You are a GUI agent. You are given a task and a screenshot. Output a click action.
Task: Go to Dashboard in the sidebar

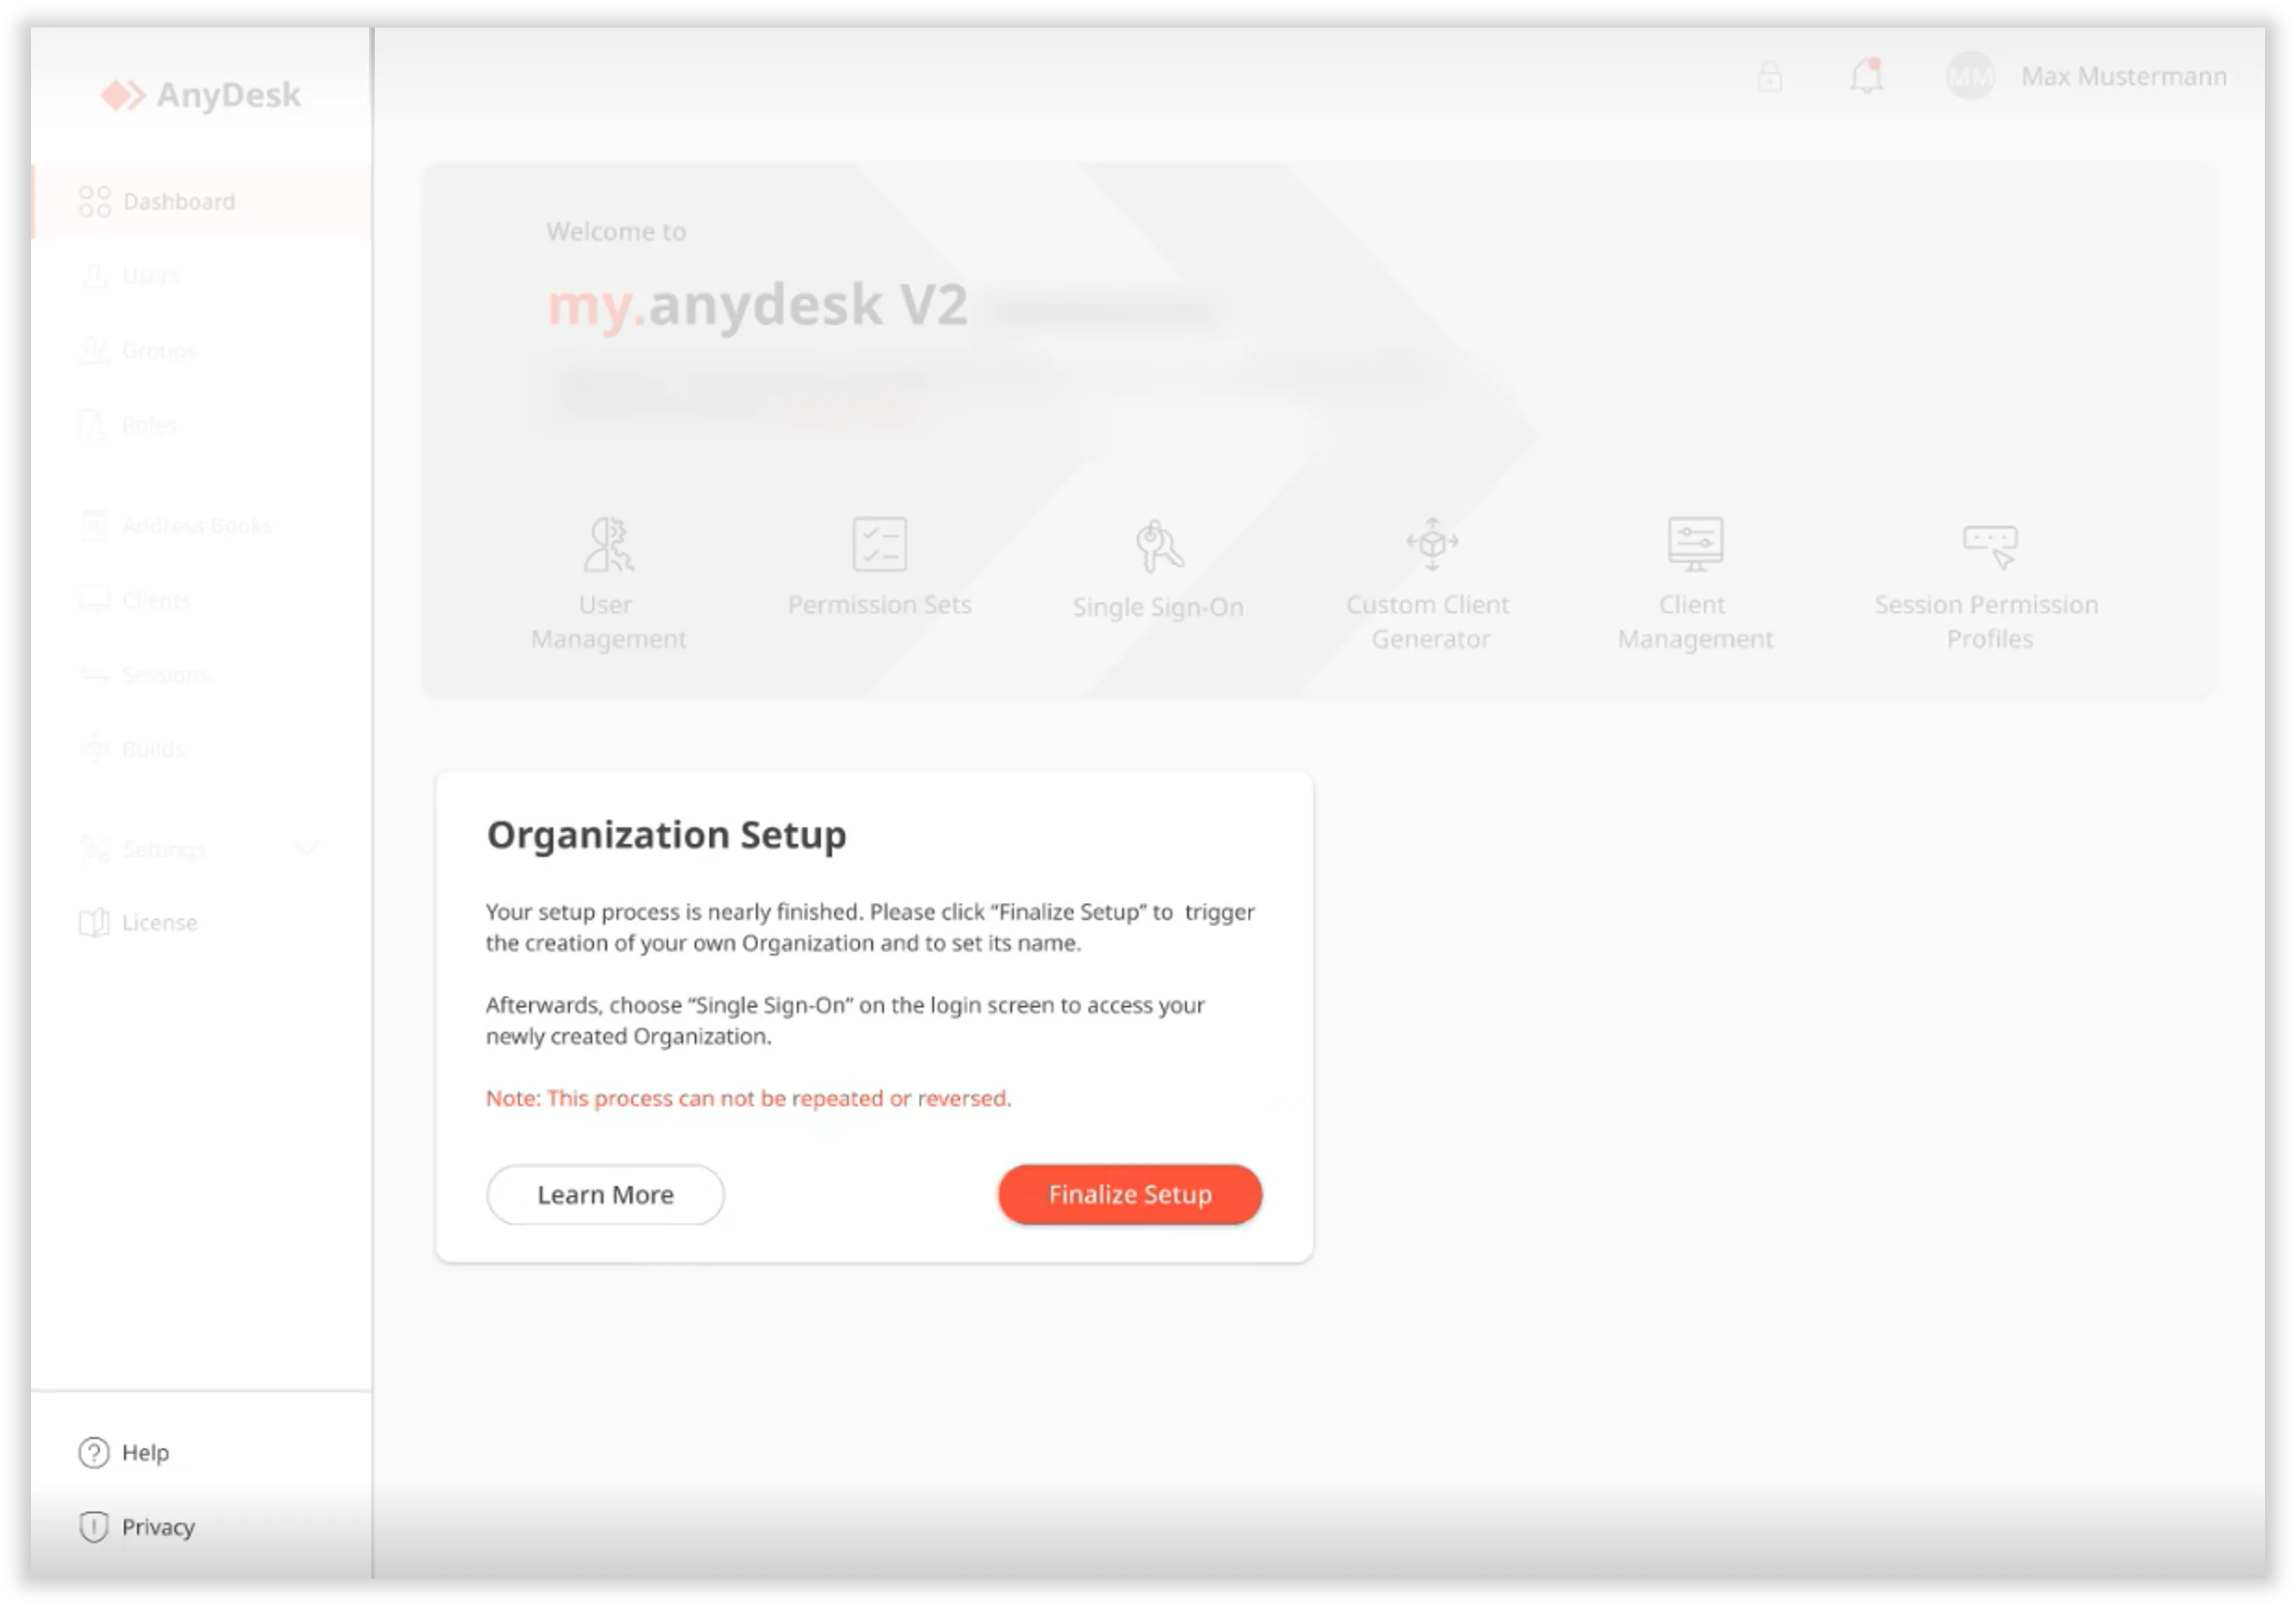click(201, 201)
